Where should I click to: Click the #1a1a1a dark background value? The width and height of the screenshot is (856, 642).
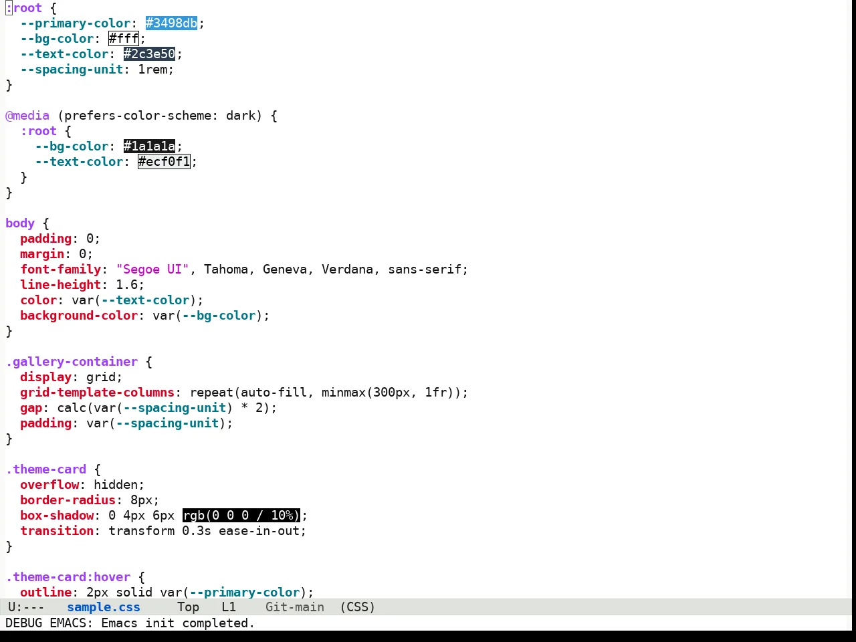149,146
